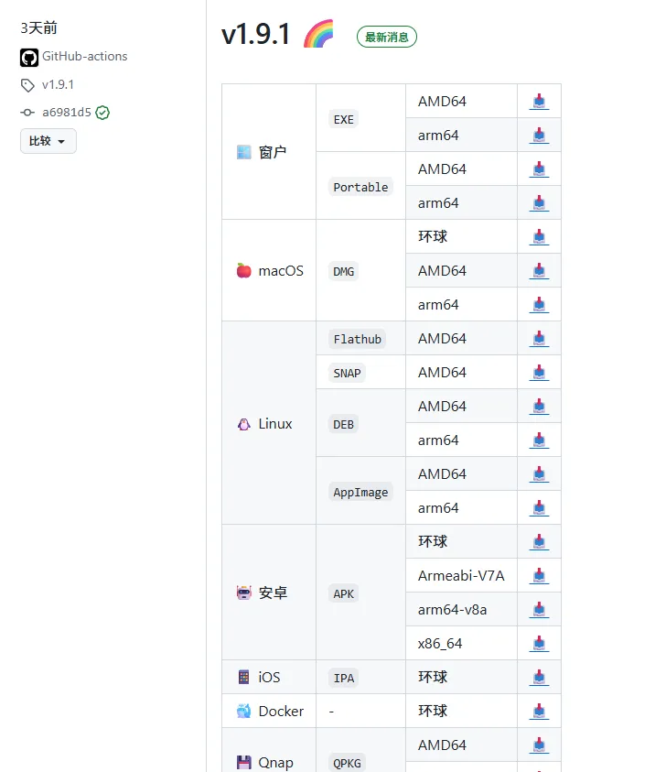Click the 最新消息 latest release badge
The width and height of the screenshot is (655, 772).
coord(386,38)
